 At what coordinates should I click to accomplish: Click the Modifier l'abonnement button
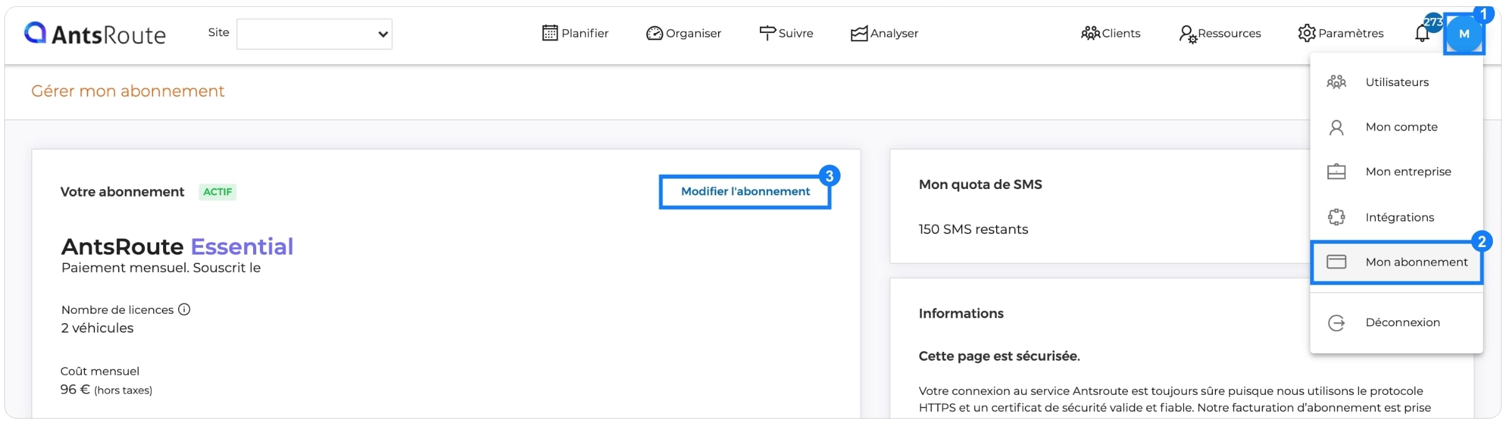pos(745,192)
